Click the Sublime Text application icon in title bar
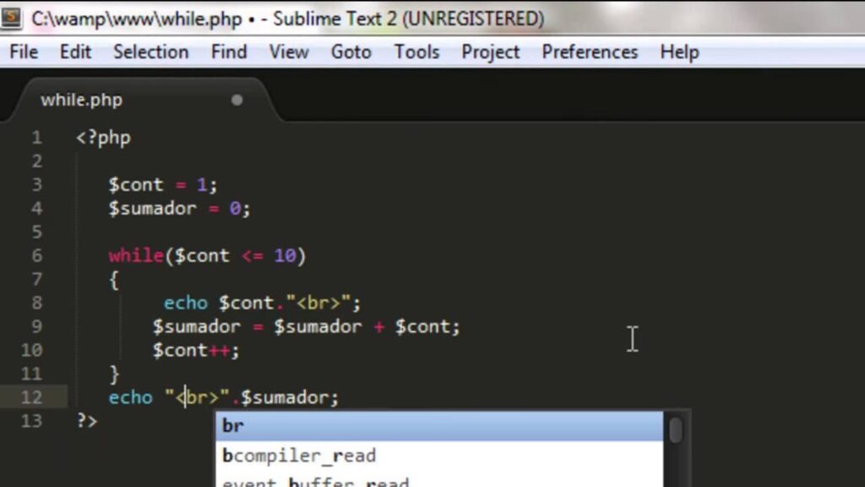 [x=12, y=17]
